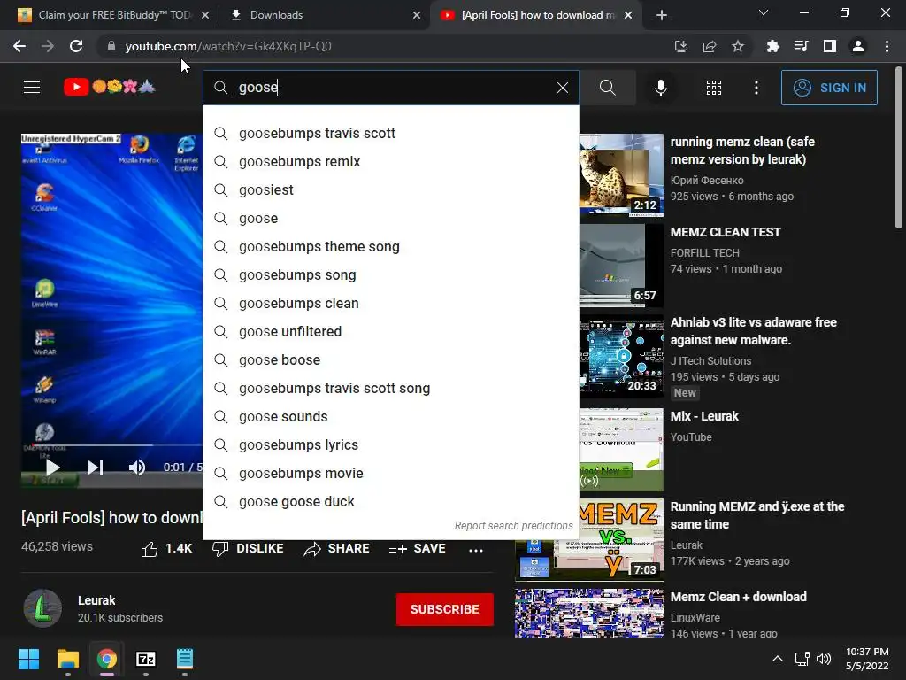Click the install app icon in address bar
This screenshot has width=906, height=680.
[x=680, y=46]
